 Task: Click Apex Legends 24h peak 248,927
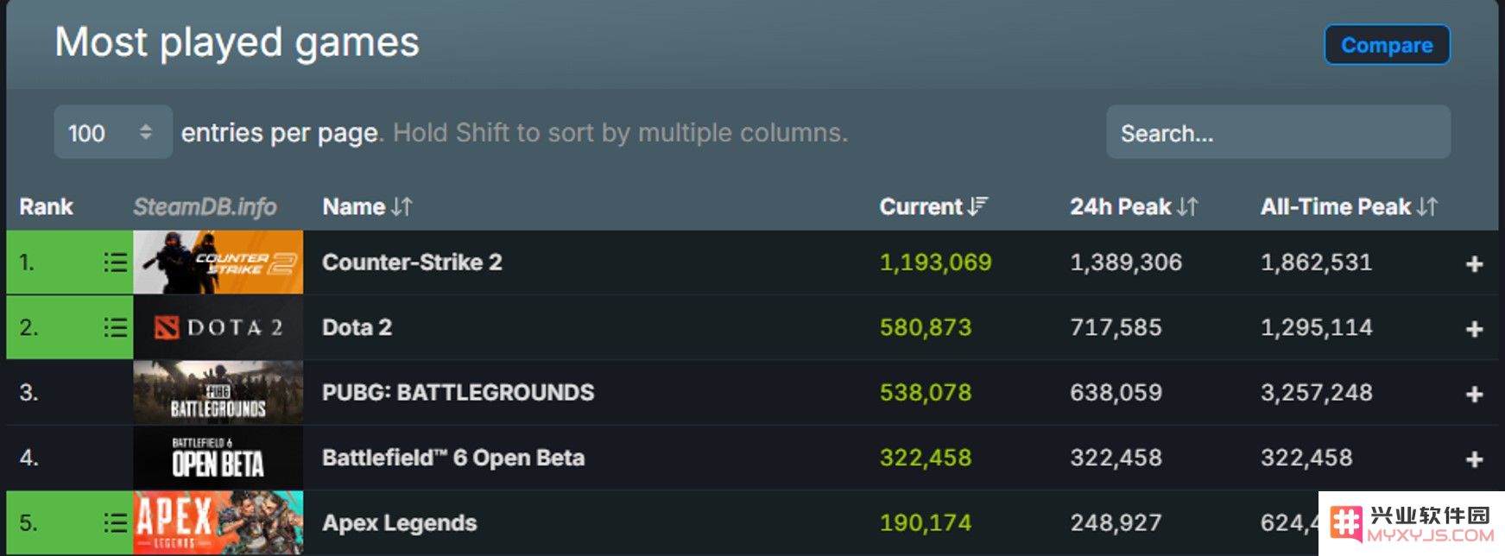[x=1116, y=523]
